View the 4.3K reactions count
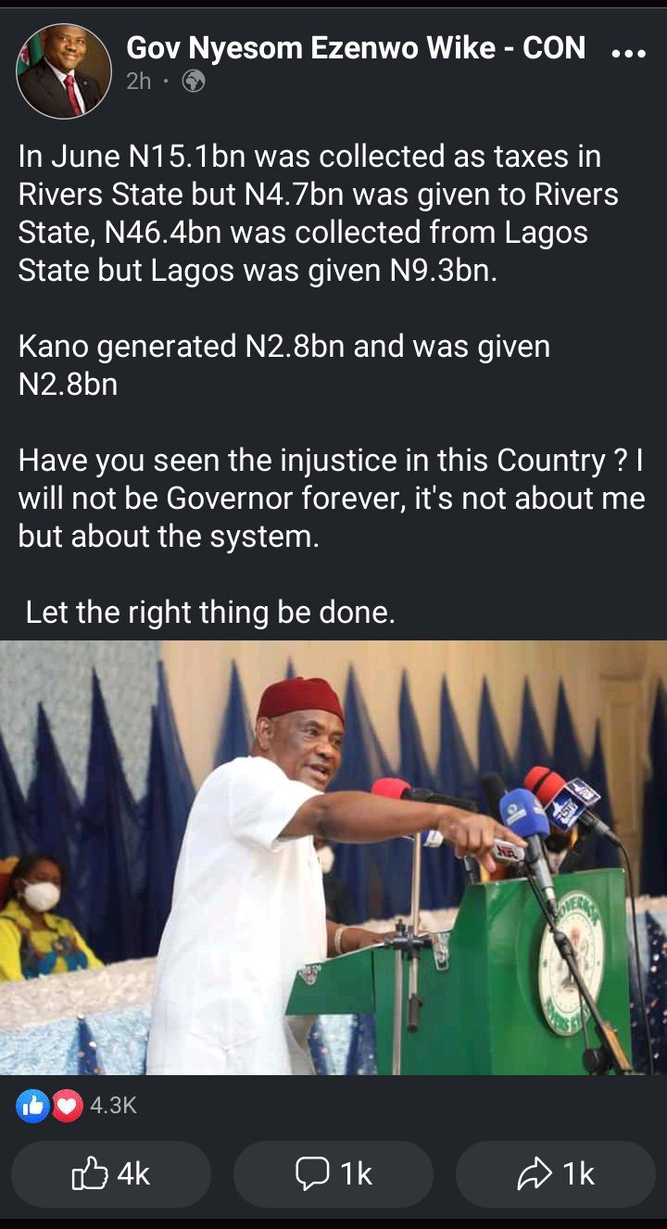667x1229 pixels. (x=113, y=1105)
